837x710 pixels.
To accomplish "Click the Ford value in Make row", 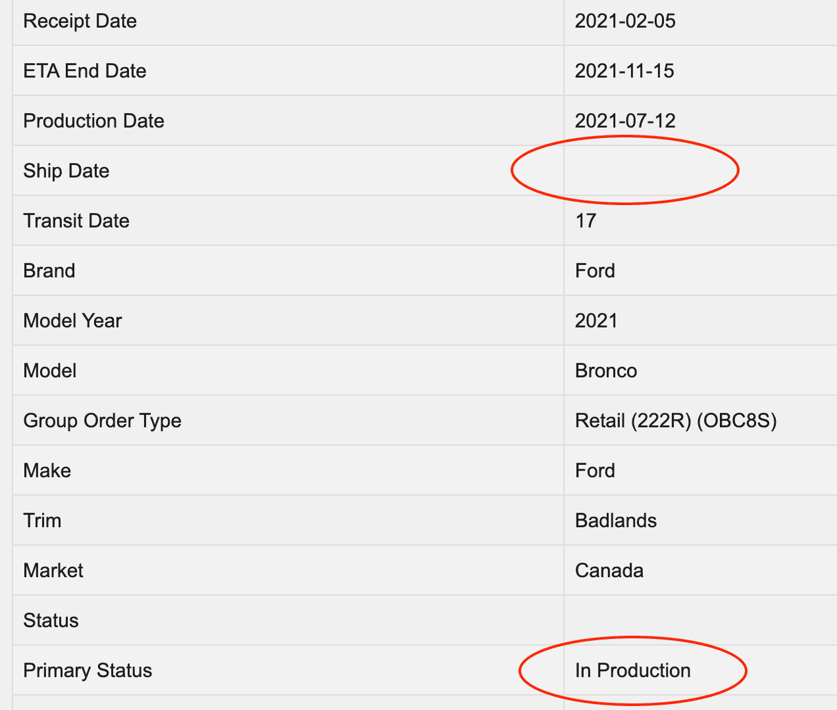I will [x=595, y=471].
